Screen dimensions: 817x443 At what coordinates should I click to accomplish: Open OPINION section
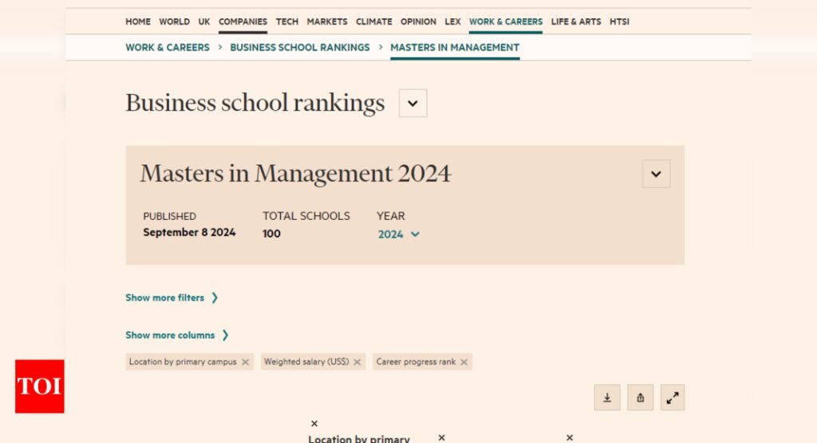[x=418, y=22]
